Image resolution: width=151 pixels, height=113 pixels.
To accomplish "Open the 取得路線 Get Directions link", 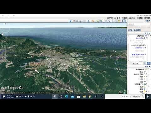I will (x=137, y=30).
